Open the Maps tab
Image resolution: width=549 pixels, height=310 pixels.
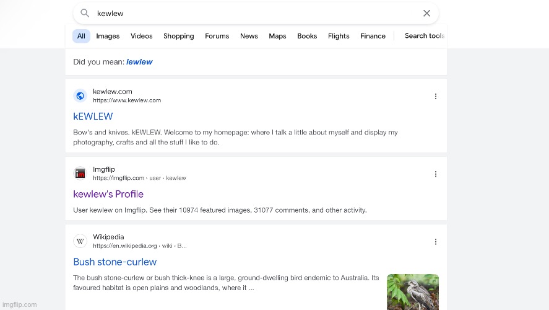(277, 36)
